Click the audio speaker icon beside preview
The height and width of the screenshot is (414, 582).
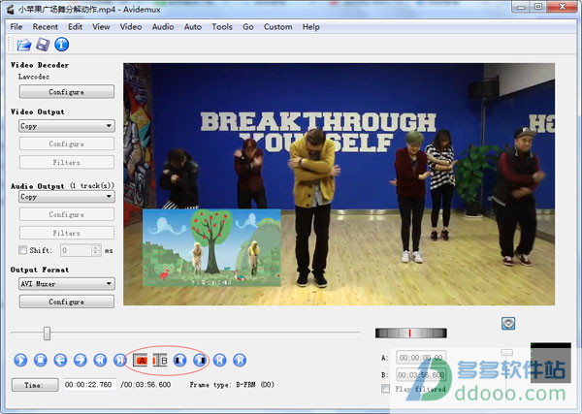pyautogui.click(x=508, y=323)
